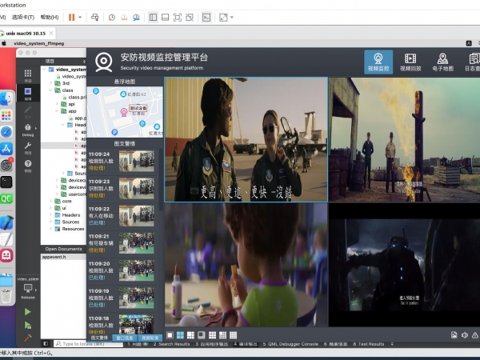Screen dimensions: 480x360
Task: Click the hammer Build icon
Action: (x=29, y=338)
